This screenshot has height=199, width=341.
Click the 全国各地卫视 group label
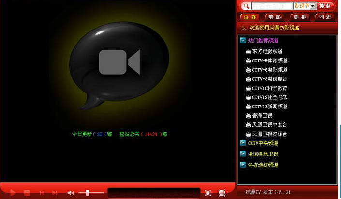[x=263, y=154]
